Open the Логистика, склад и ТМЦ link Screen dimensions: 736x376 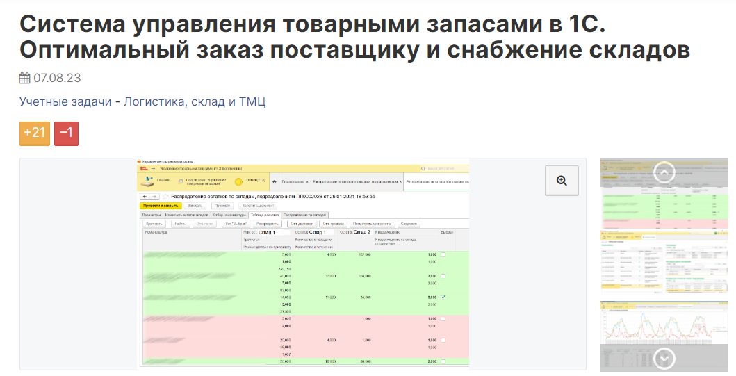point(195,102)
